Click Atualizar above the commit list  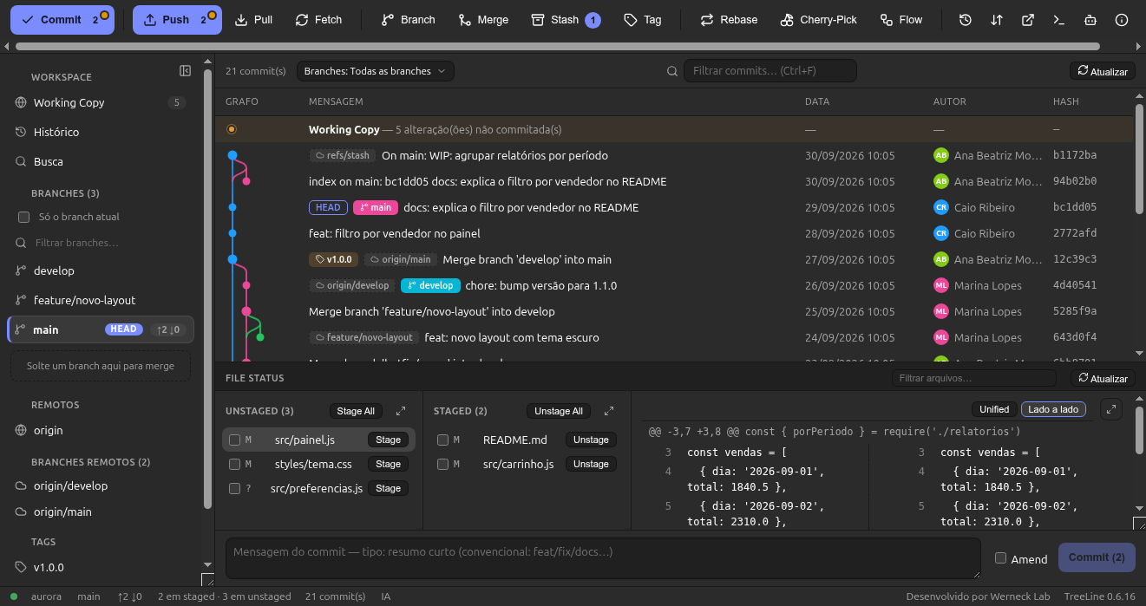point(1103,71)
